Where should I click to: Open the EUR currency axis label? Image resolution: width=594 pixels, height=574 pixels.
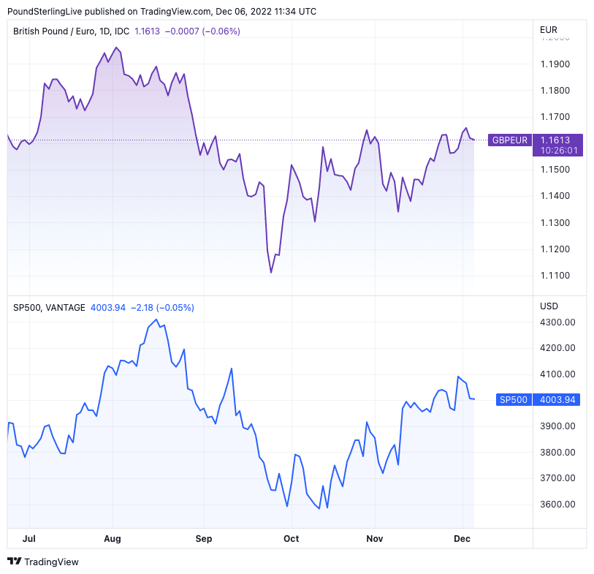coord(548,30)
